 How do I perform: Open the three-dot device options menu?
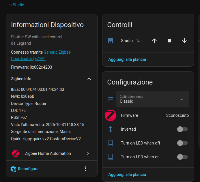coord(86,169)
